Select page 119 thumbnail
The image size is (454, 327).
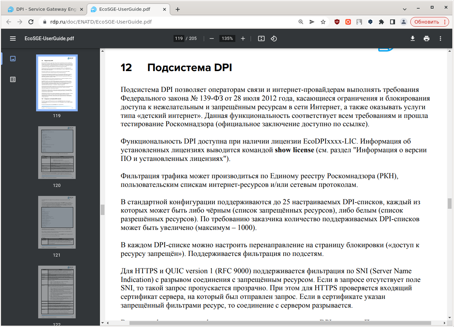pos(57,83)
